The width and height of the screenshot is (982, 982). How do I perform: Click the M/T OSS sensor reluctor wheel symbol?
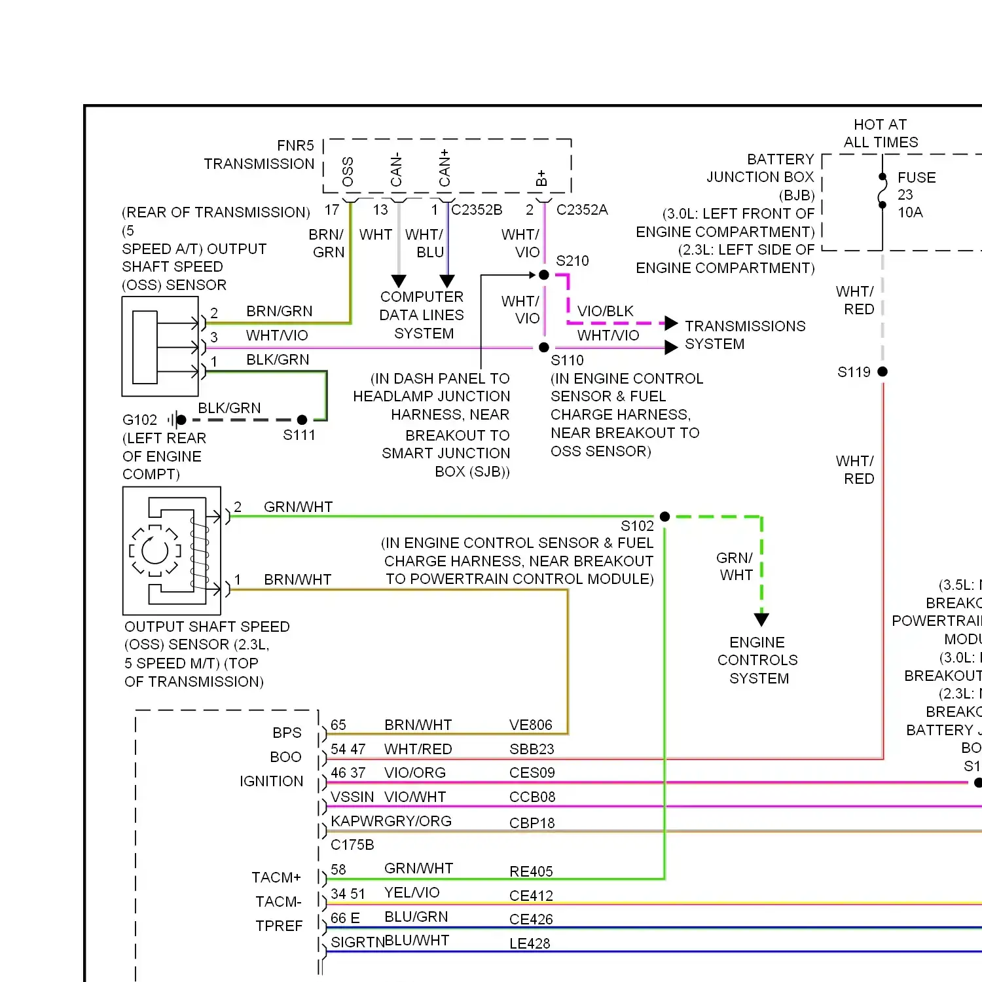point(155,551)
